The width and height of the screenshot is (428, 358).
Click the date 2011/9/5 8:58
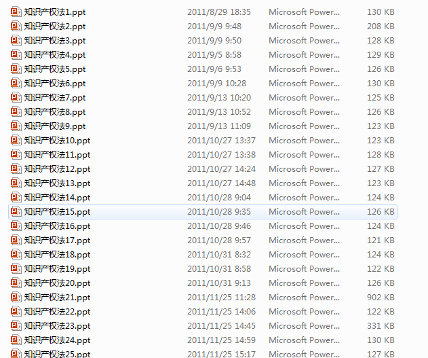(x=214, y=54)
